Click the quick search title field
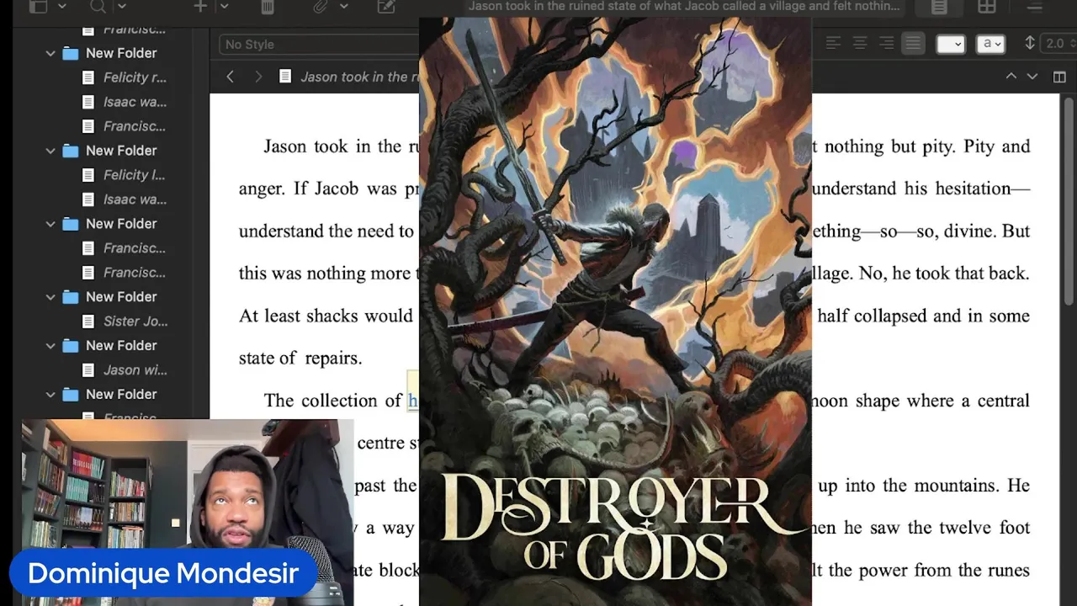 click(x=683, y=7)
